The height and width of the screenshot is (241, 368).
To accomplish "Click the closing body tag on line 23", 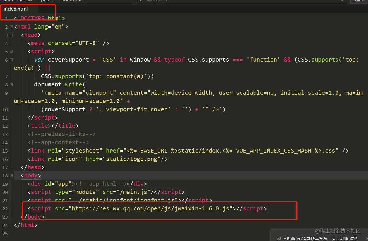I will 32,217.
